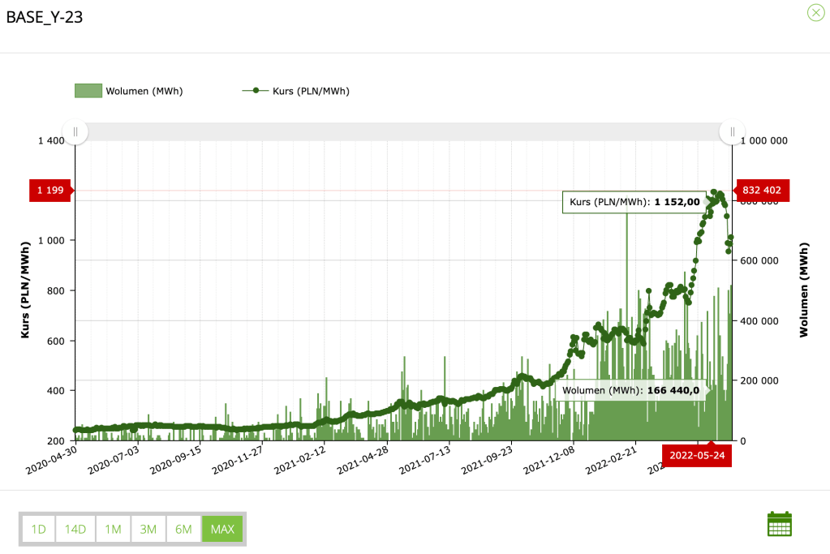Click the Wolumen 166 440,0 tooltip
830x554 pixels.
[x=630, y=390]
